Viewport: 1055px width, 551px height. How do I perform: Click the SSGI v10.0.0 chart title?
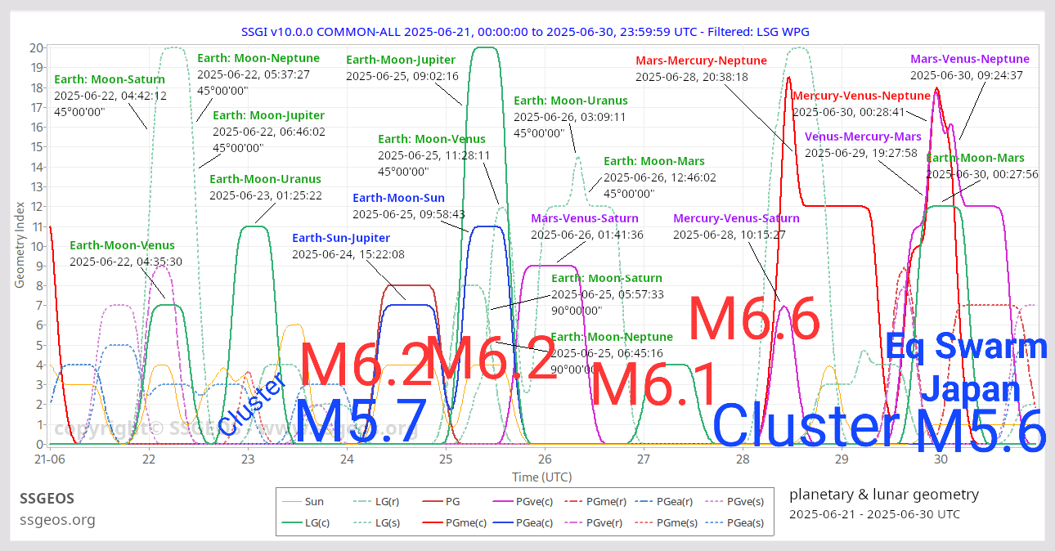(525, 32)
